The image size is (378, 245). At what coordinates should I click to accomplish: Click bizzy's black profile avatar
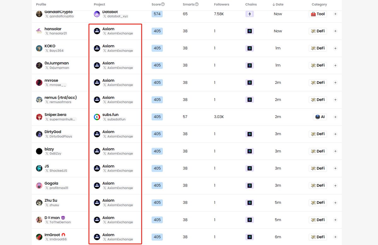(39, 151)
